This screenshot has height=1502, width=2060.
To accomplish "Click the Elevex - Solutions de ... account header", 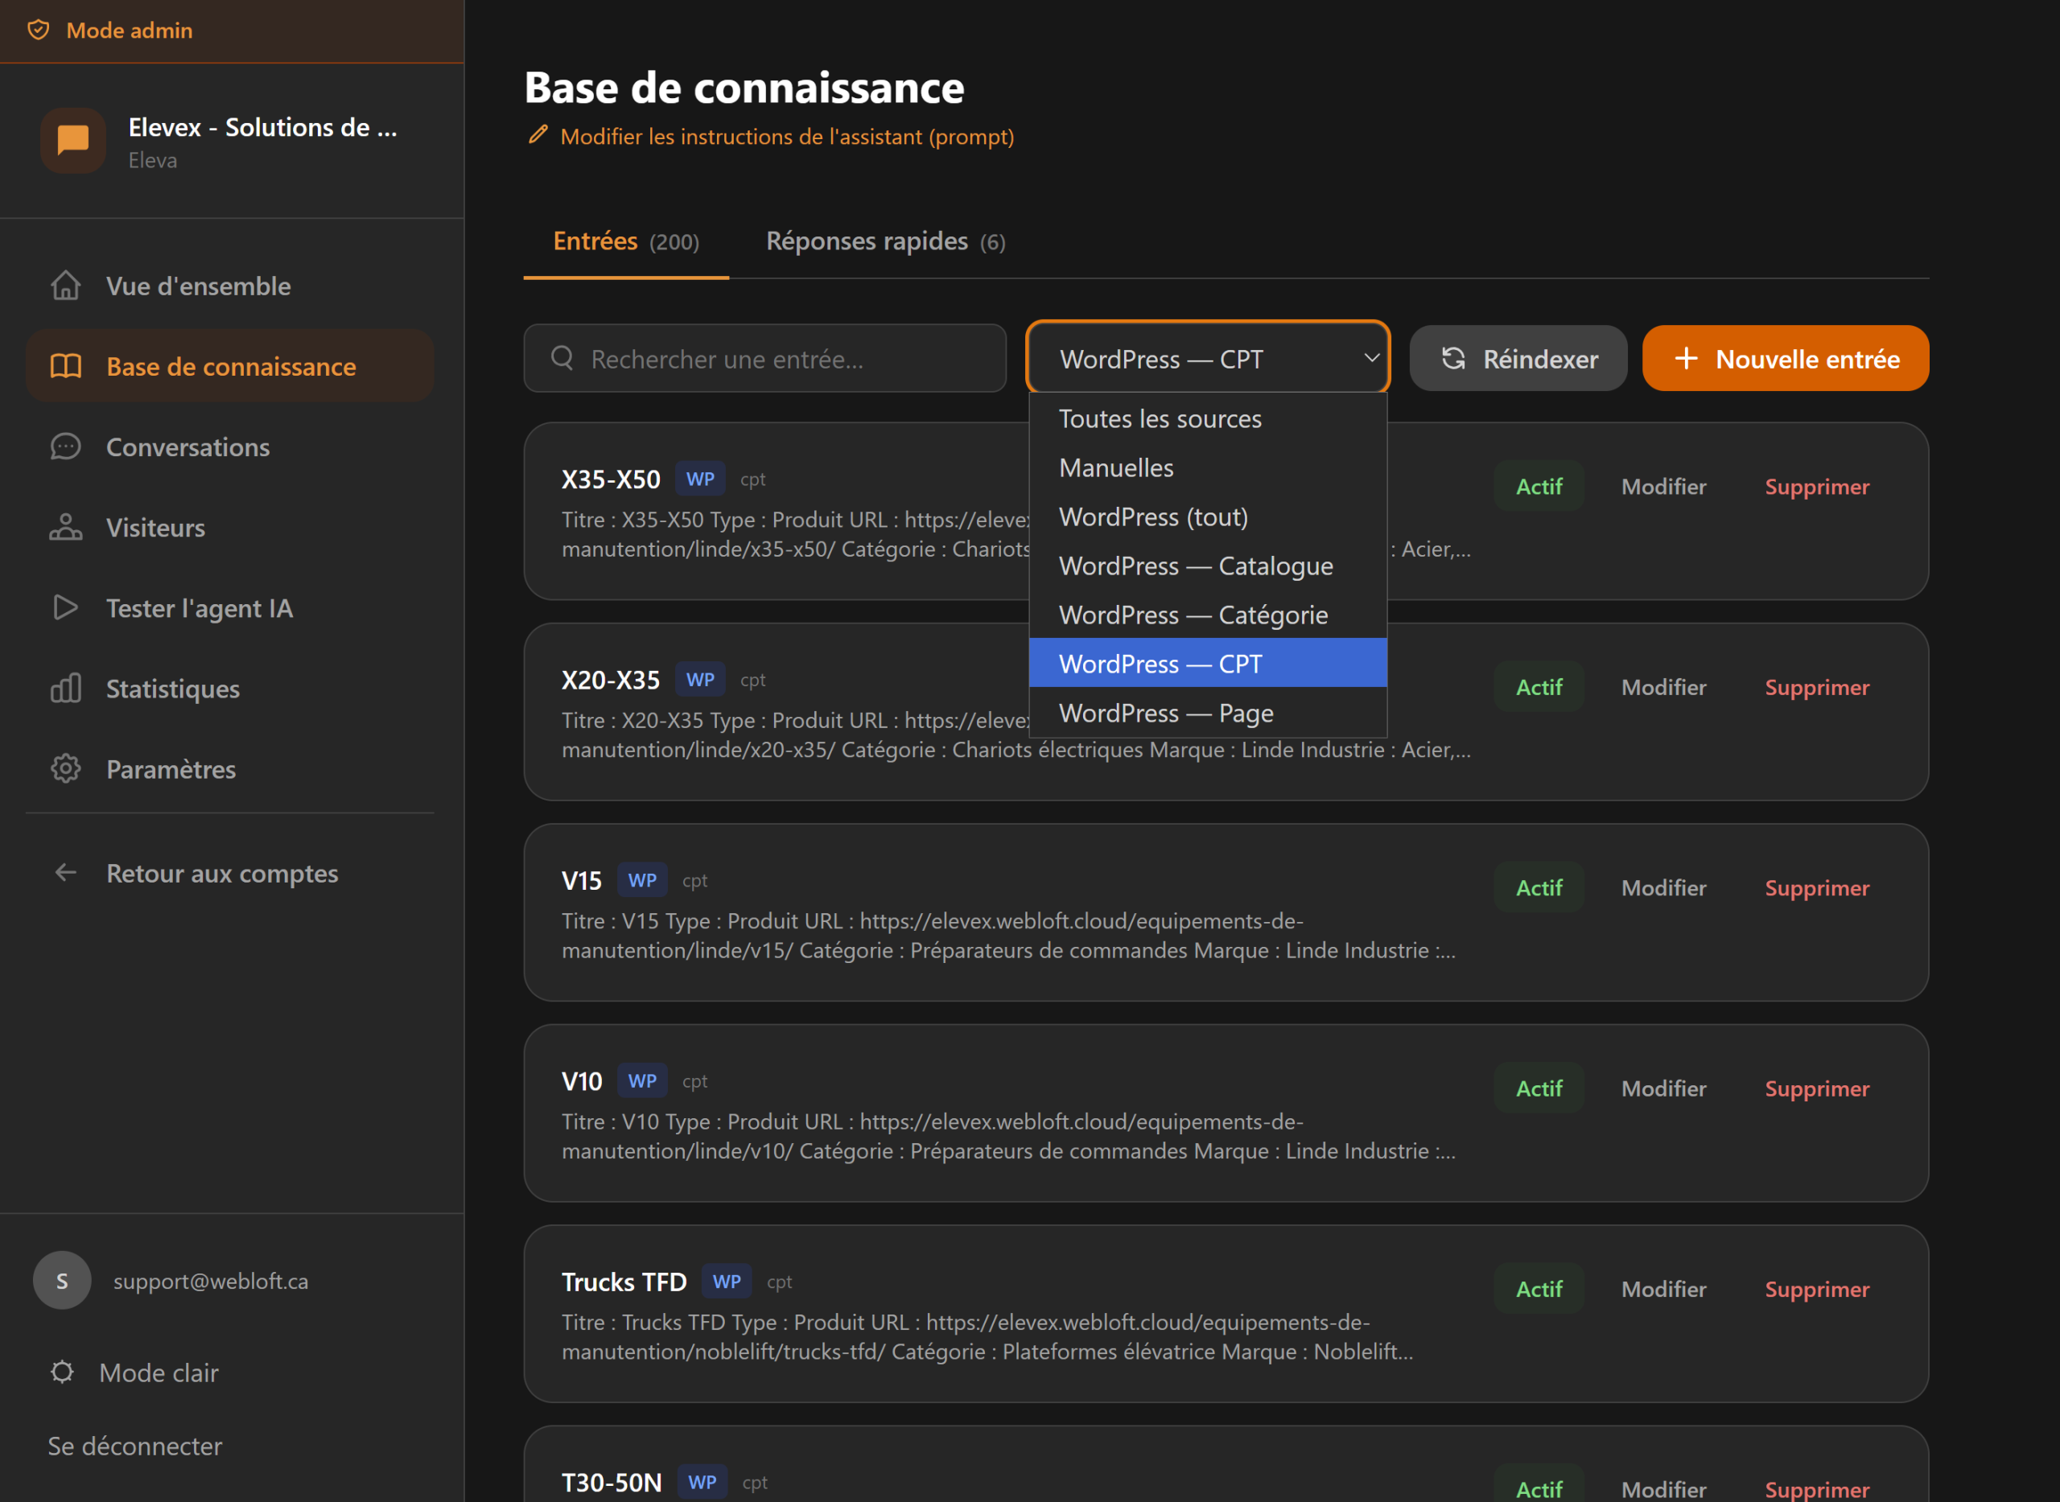I will (232, 141).
